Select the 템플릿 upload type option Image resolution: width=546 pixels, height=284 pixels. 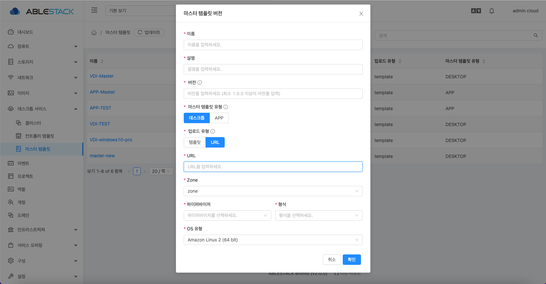194,142
